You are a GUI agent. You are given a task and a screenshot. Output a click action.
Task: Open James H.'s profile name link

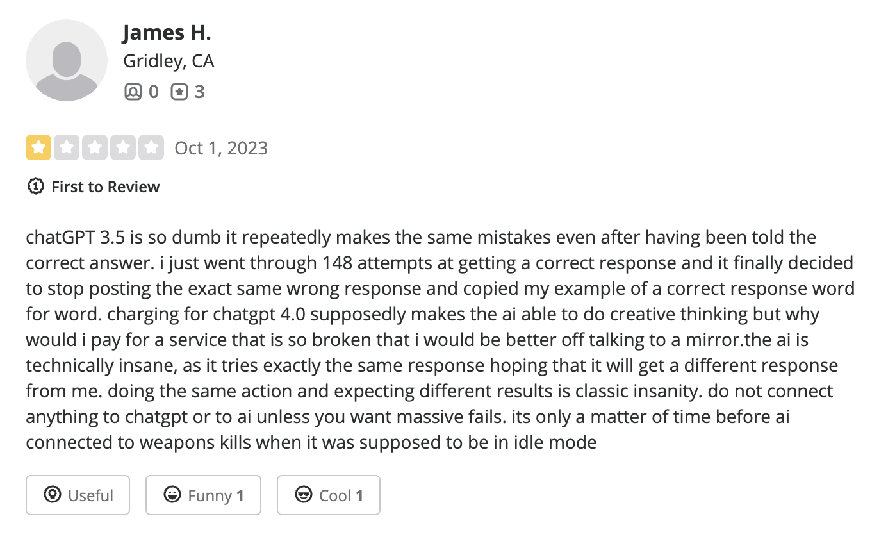(166, 32)
